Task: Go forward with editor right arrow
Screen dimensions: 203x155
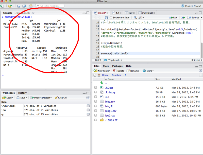Action: (x=100, y=18)
